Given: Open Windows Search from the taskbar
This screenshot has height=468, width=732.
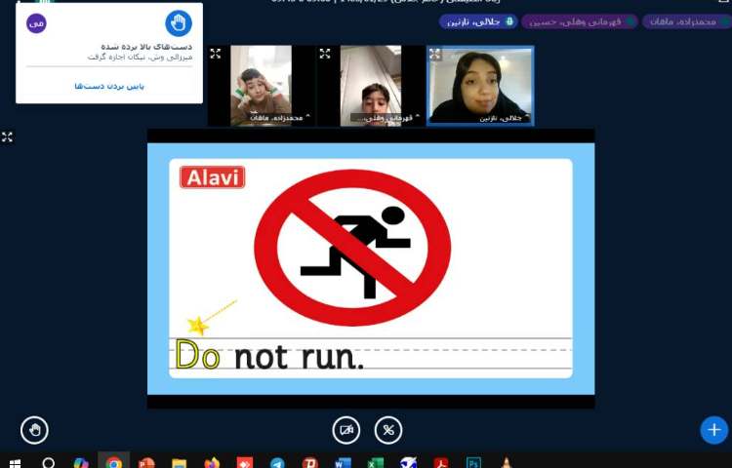Looking at the screenshot, I should point(49,462).
